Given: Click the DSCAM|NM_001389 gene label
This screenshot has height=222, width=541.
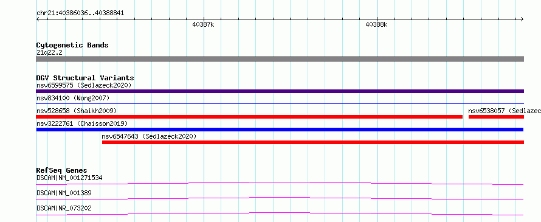Looking at the screenshot, I should (x=64, y=193).
